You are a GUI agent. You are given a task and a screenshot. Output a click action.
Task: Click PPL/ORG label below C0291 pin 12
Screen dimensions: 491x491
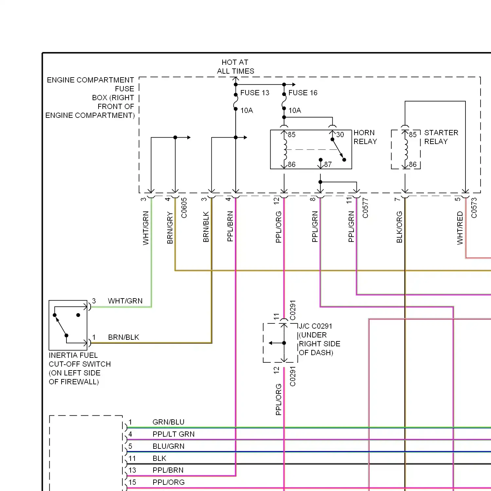[279, 400]
